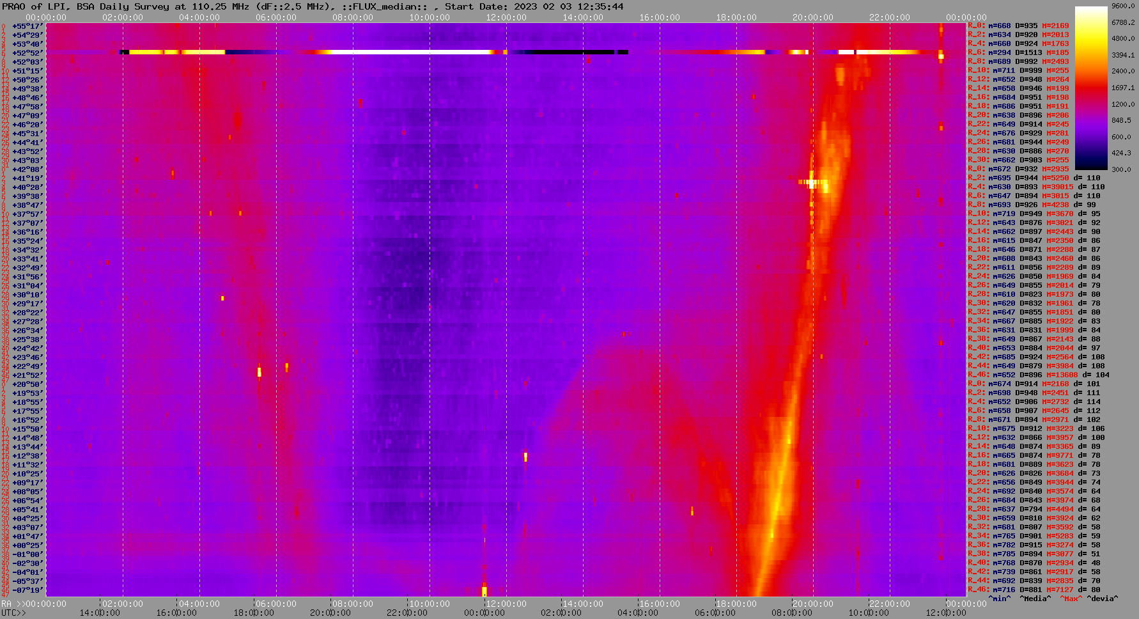Click the ^devia^ legend label

(1103, 599)
